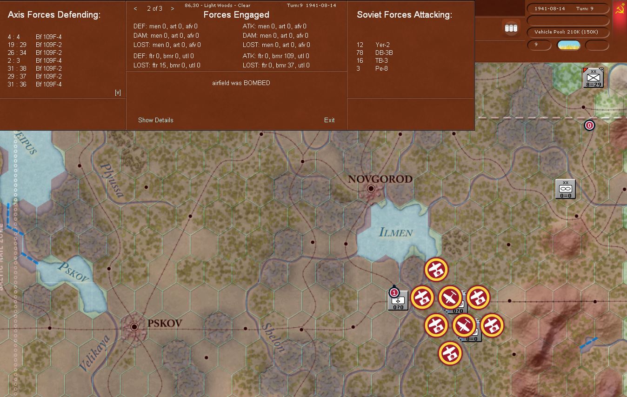Click 'LOST: ftr 15, bmr 0, utl 0' line
This screenshot has width=627, height=397.
point(167,65)
